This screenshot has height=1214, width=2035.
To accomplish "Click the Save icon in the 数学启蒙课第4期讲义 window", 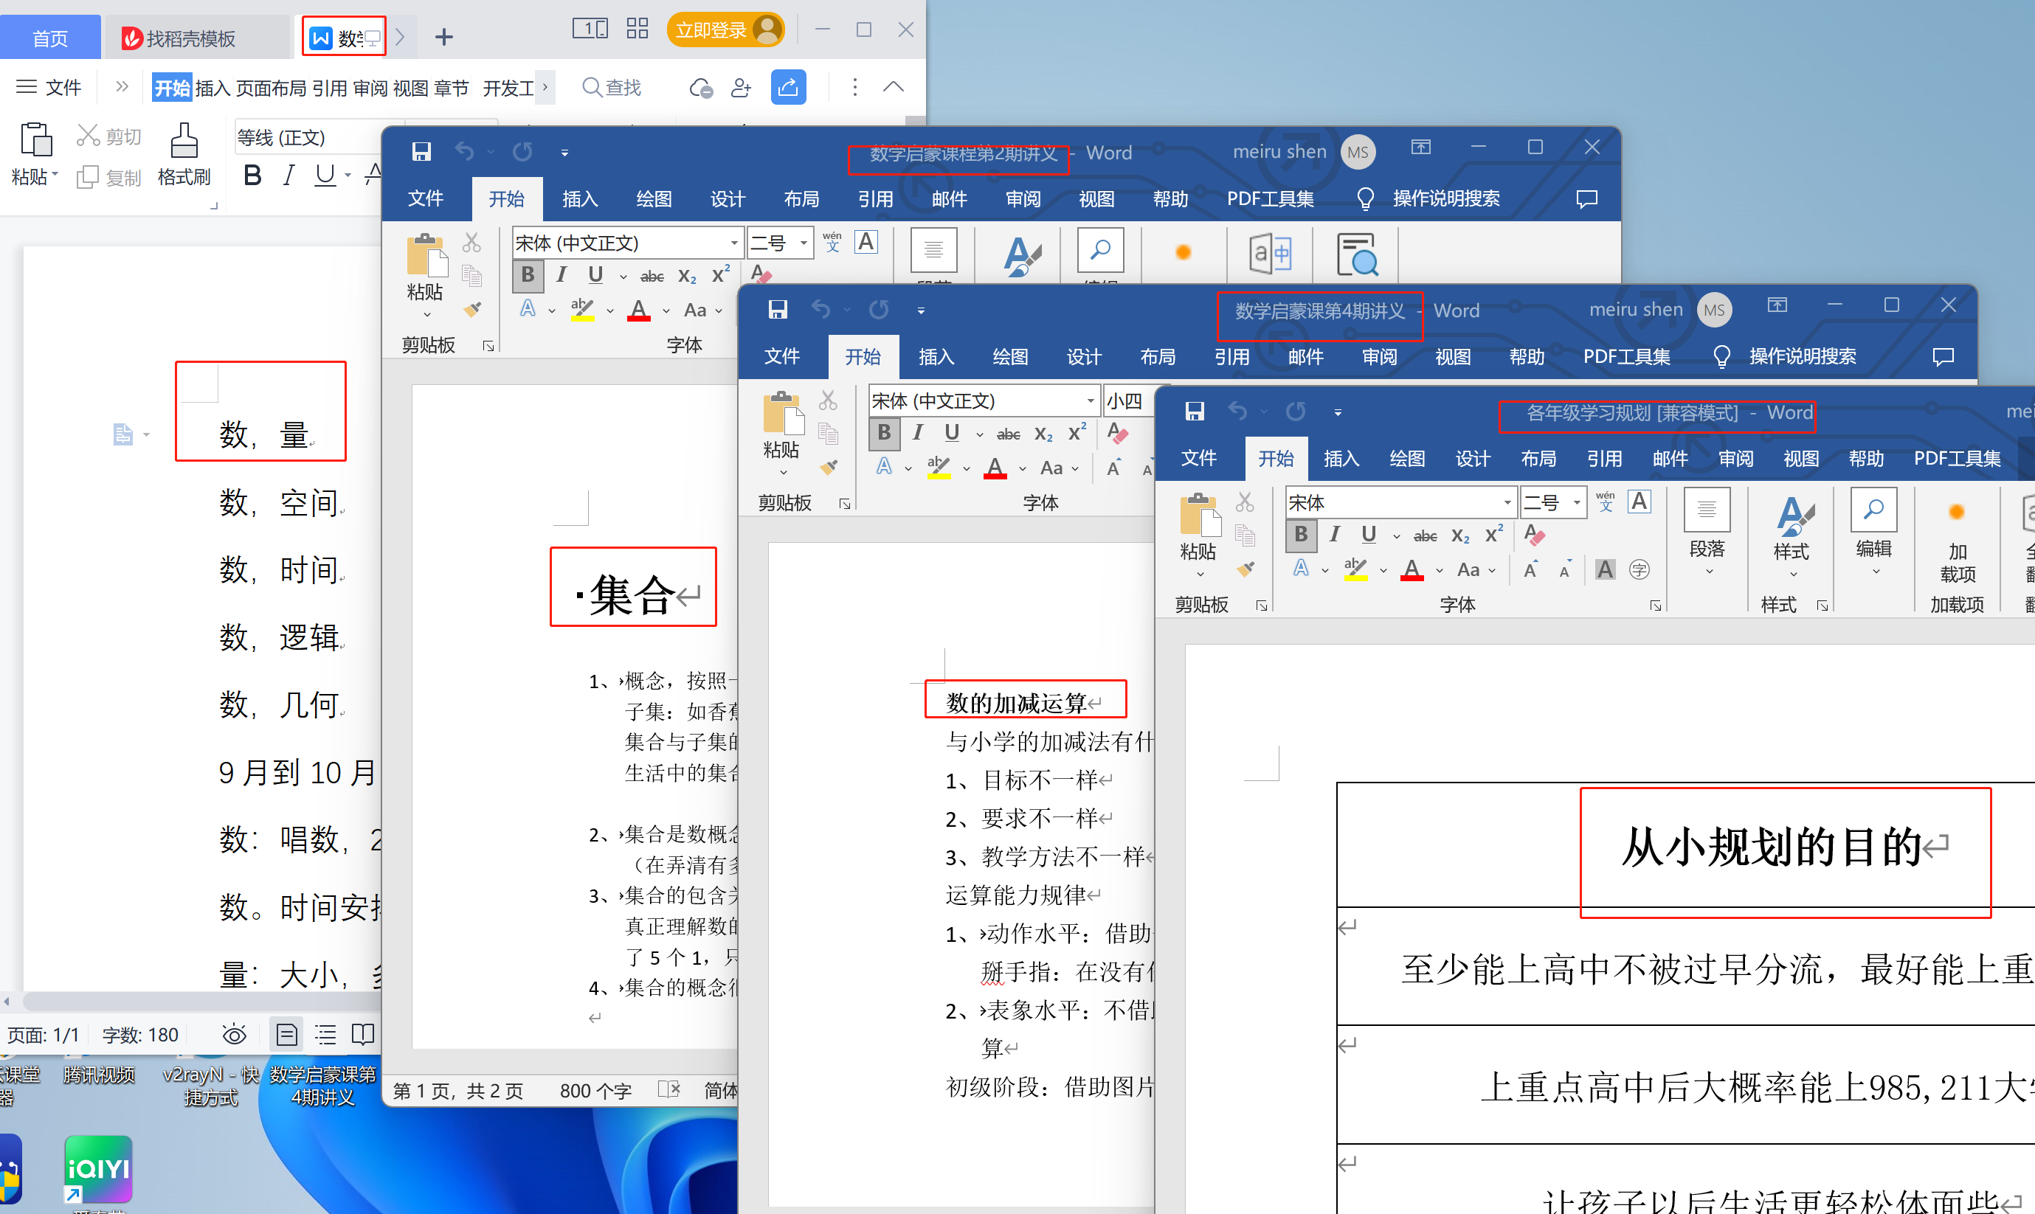I will [x=778, y=309].
